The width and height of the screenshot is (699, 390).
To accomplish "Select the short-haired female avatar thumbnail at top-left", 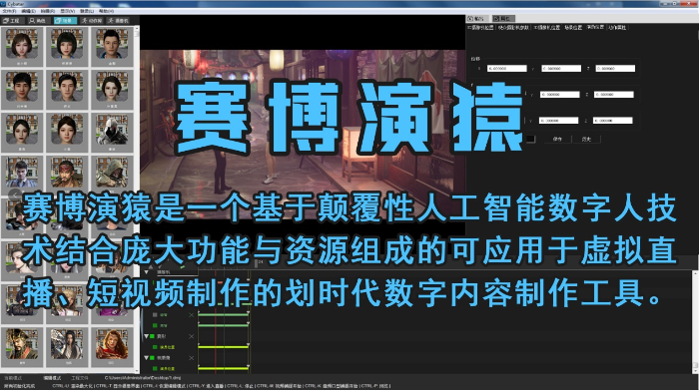I will pyautogui.click(x=22, y=47).
